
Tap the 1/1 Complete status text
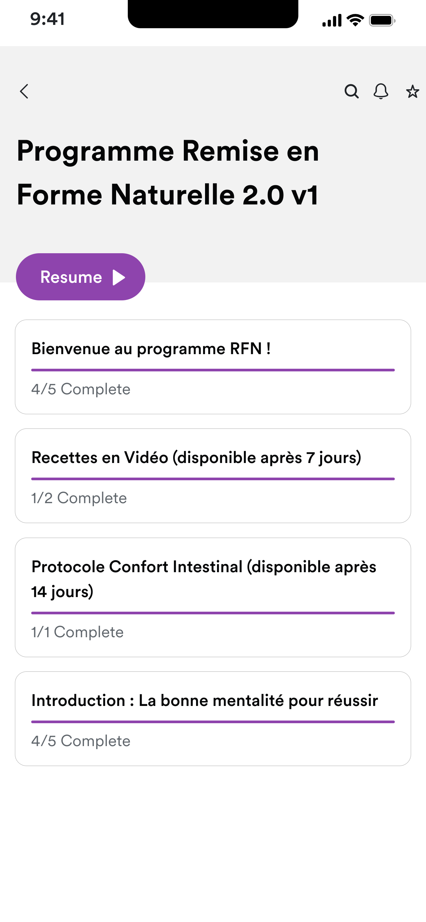(x=77, y=632)
